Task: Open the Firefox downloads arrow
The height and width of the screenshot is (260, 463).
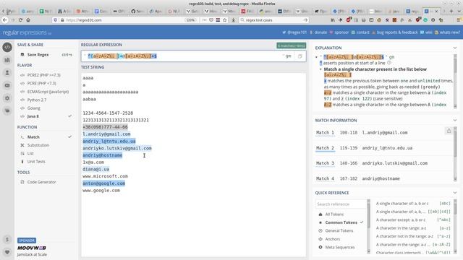Action: (x=233, y=20)
